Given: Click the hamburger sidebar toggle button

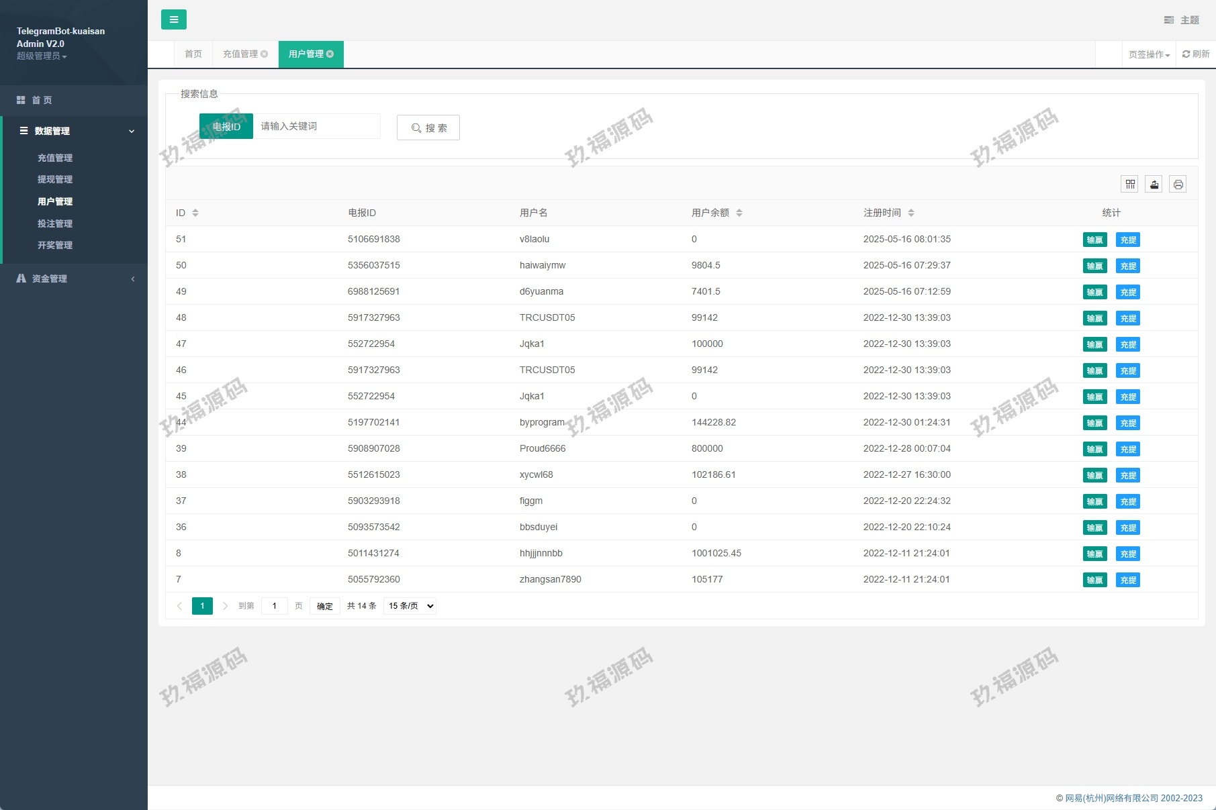Looking at the screenshot, I should (173, 19).
